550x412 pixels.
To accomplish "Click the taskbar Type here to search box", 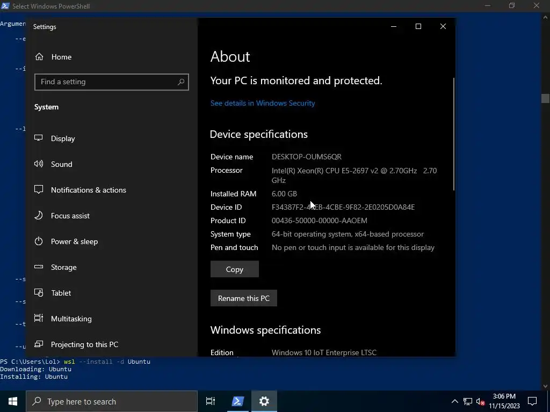I will click(112, 401).
